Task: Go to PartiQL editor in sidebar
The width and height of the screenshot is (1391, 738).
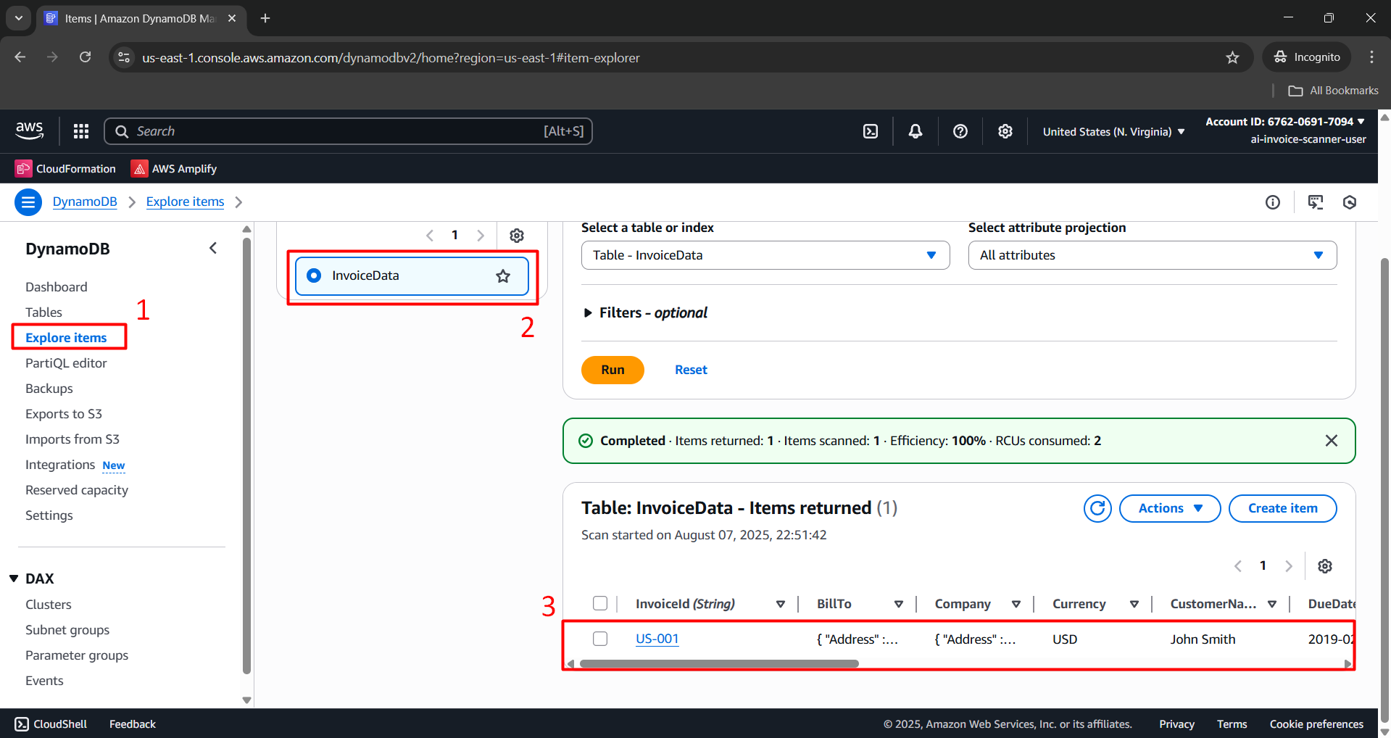Action: click(66, 363)
